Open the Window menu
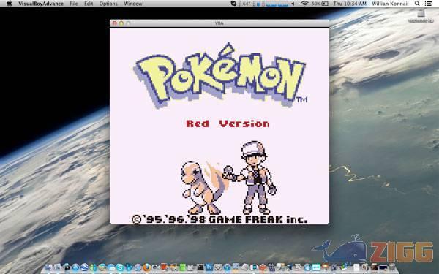This screenshot has height=274, width=439. tap(133, 4)
